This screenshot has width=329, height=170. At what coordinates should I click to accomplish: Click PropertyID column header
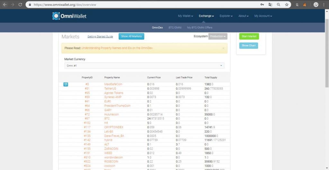[x=87, y=77]
